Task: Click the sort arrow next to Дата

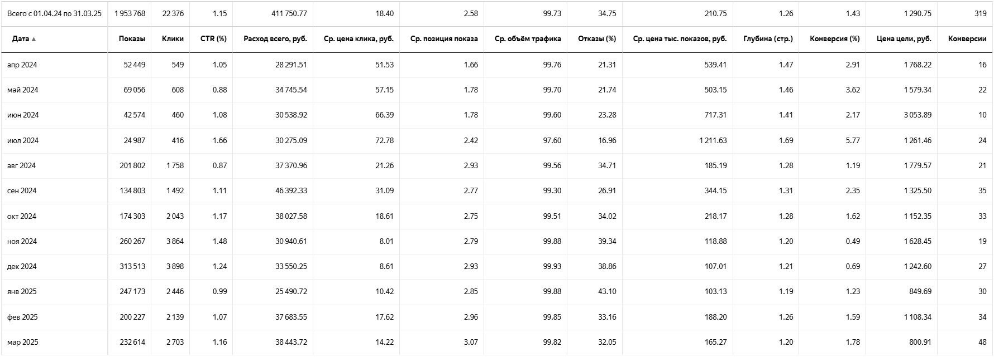Action: coord(34,39)
